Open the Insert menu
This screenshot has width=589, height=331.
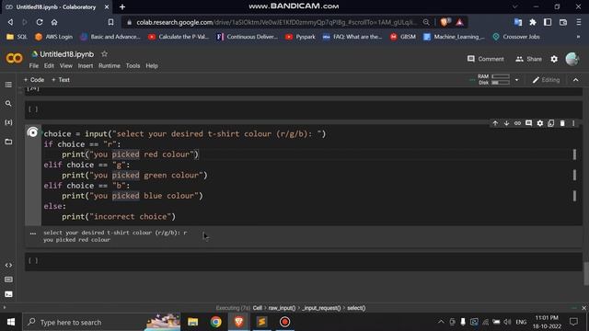click(86, 65)
